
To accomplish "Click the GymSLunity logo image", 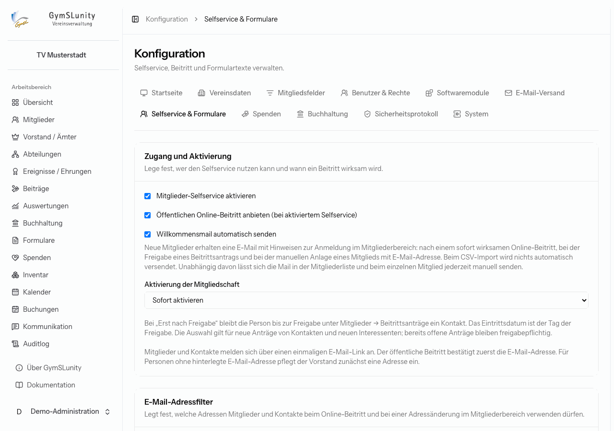I will pyautogui.click(x=20, y=19).
